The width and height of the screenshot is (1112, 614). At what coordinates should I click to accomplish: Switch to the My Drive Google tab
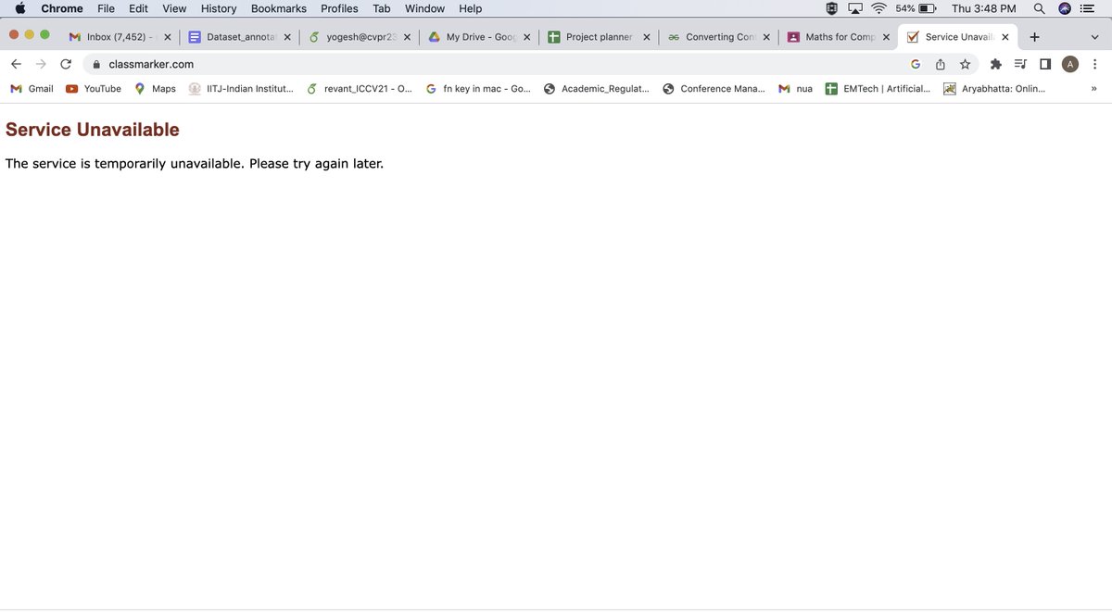pyautogui.click(x=478, y=37)
